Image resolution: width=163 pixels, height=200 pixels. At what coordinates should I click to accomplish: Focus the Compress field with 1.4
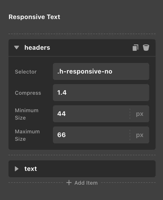click(101, 93)
